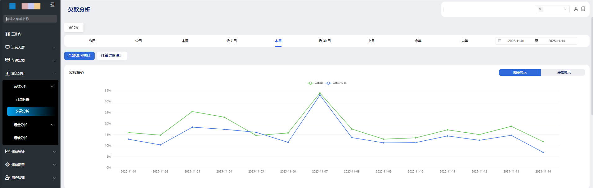Viewport: 593px width, 188px height.
Task: Toggle the 欠款率 legend series
Action: pos(315,83)
